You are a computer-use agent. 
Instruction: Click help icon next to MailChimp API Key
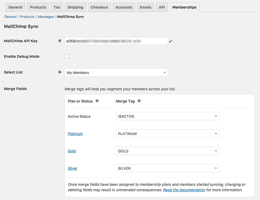pyautogui.click(x=60, y=41)
